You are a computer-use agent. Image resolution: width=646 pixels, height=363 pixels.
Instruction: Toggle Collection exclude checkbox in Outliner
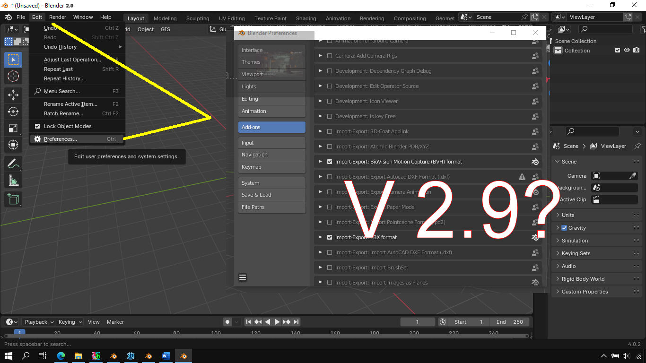pos(618,51)
